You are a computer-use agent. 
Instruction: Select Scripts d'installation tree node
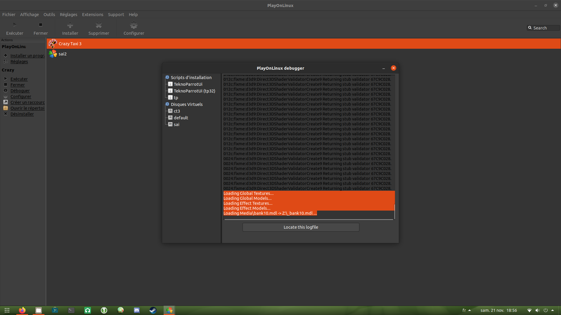tap(191, 78)
